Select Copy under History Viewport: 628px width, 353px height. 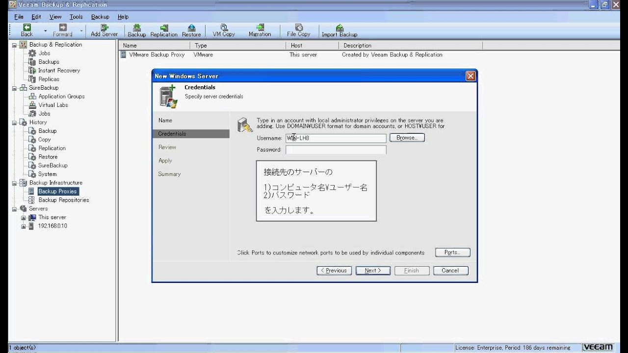[x=44, y=140]
